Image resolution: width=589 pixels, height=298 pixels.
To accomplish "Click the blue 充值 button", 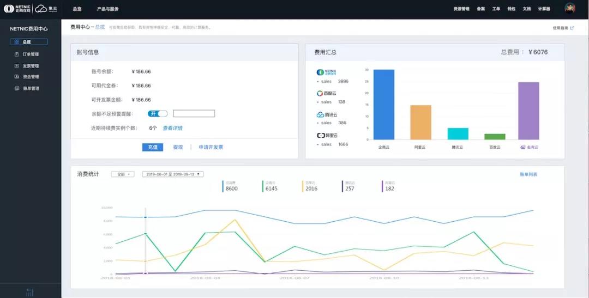I will click(x=153, y=147).
